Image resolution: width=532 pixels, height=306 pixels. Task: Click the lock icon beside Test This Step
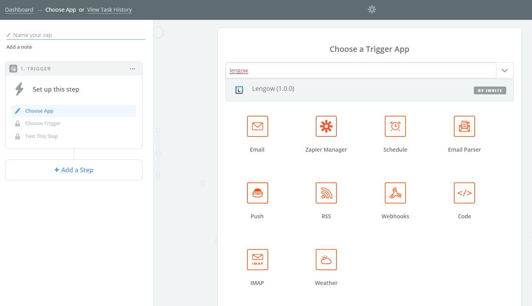click(x=17, y=136)
